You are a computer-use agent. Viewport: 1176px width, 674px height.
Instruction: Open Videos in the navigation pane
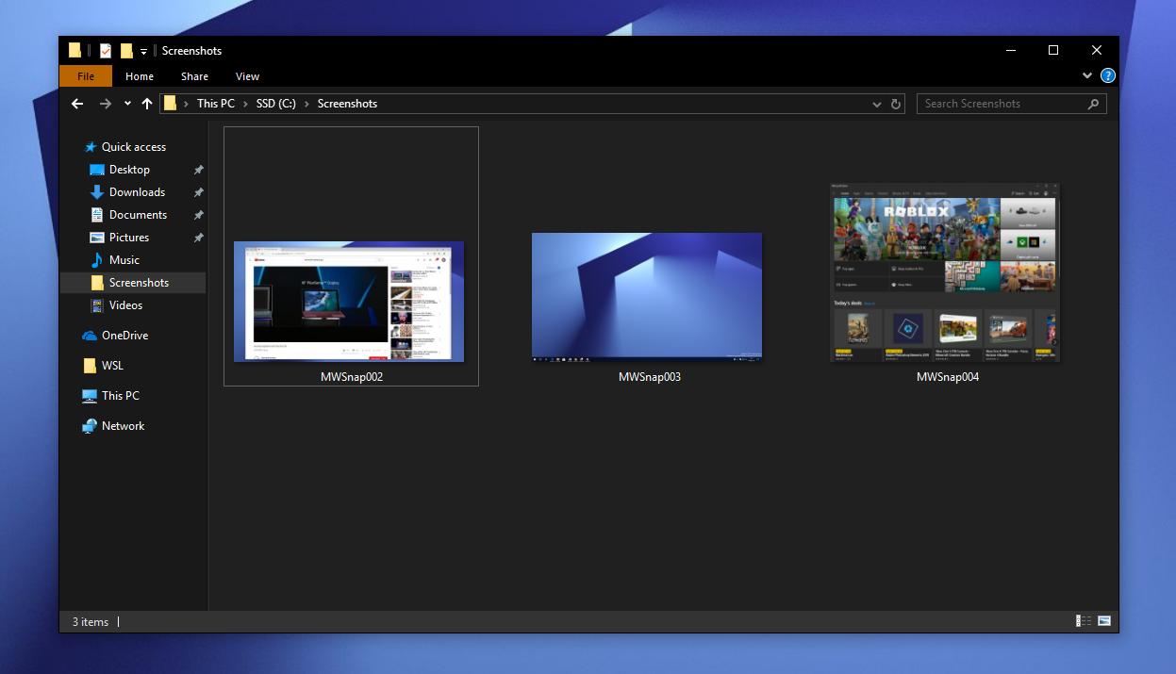(x=125, y=305)
